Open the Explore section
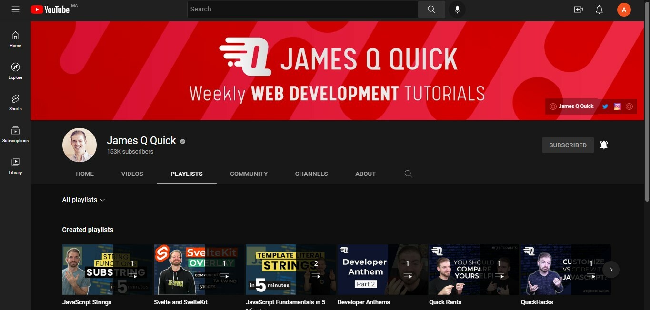Image resolution: width=650 pixels, height=310 pixels. 15,70
